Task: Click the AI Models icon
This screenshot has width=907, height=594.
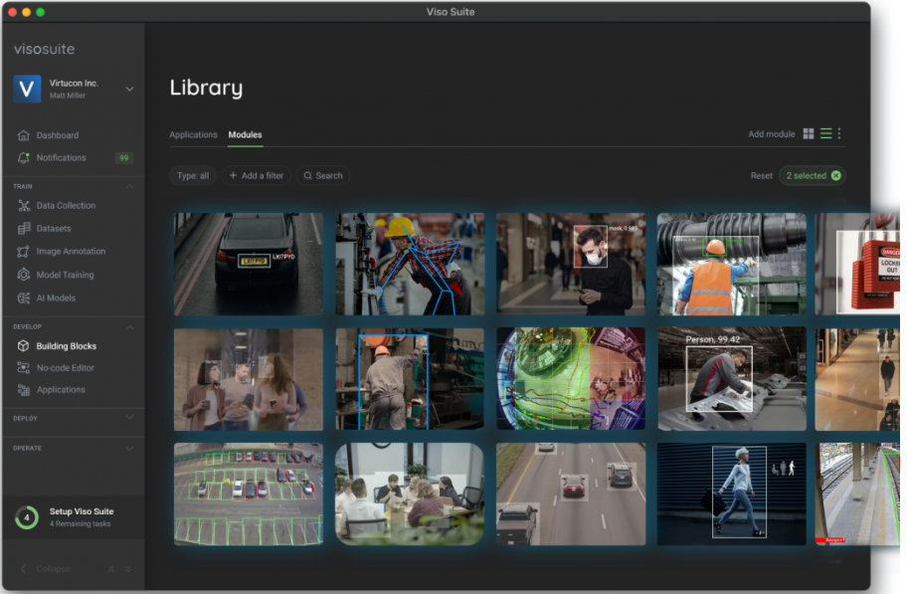Action: tap(23, 298)
